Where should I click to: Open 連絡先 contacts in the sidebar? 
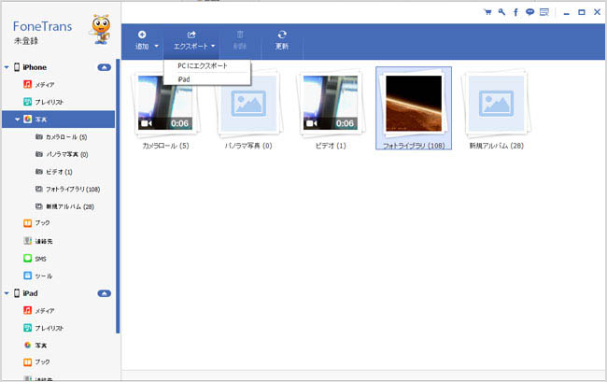click(44, 240)
